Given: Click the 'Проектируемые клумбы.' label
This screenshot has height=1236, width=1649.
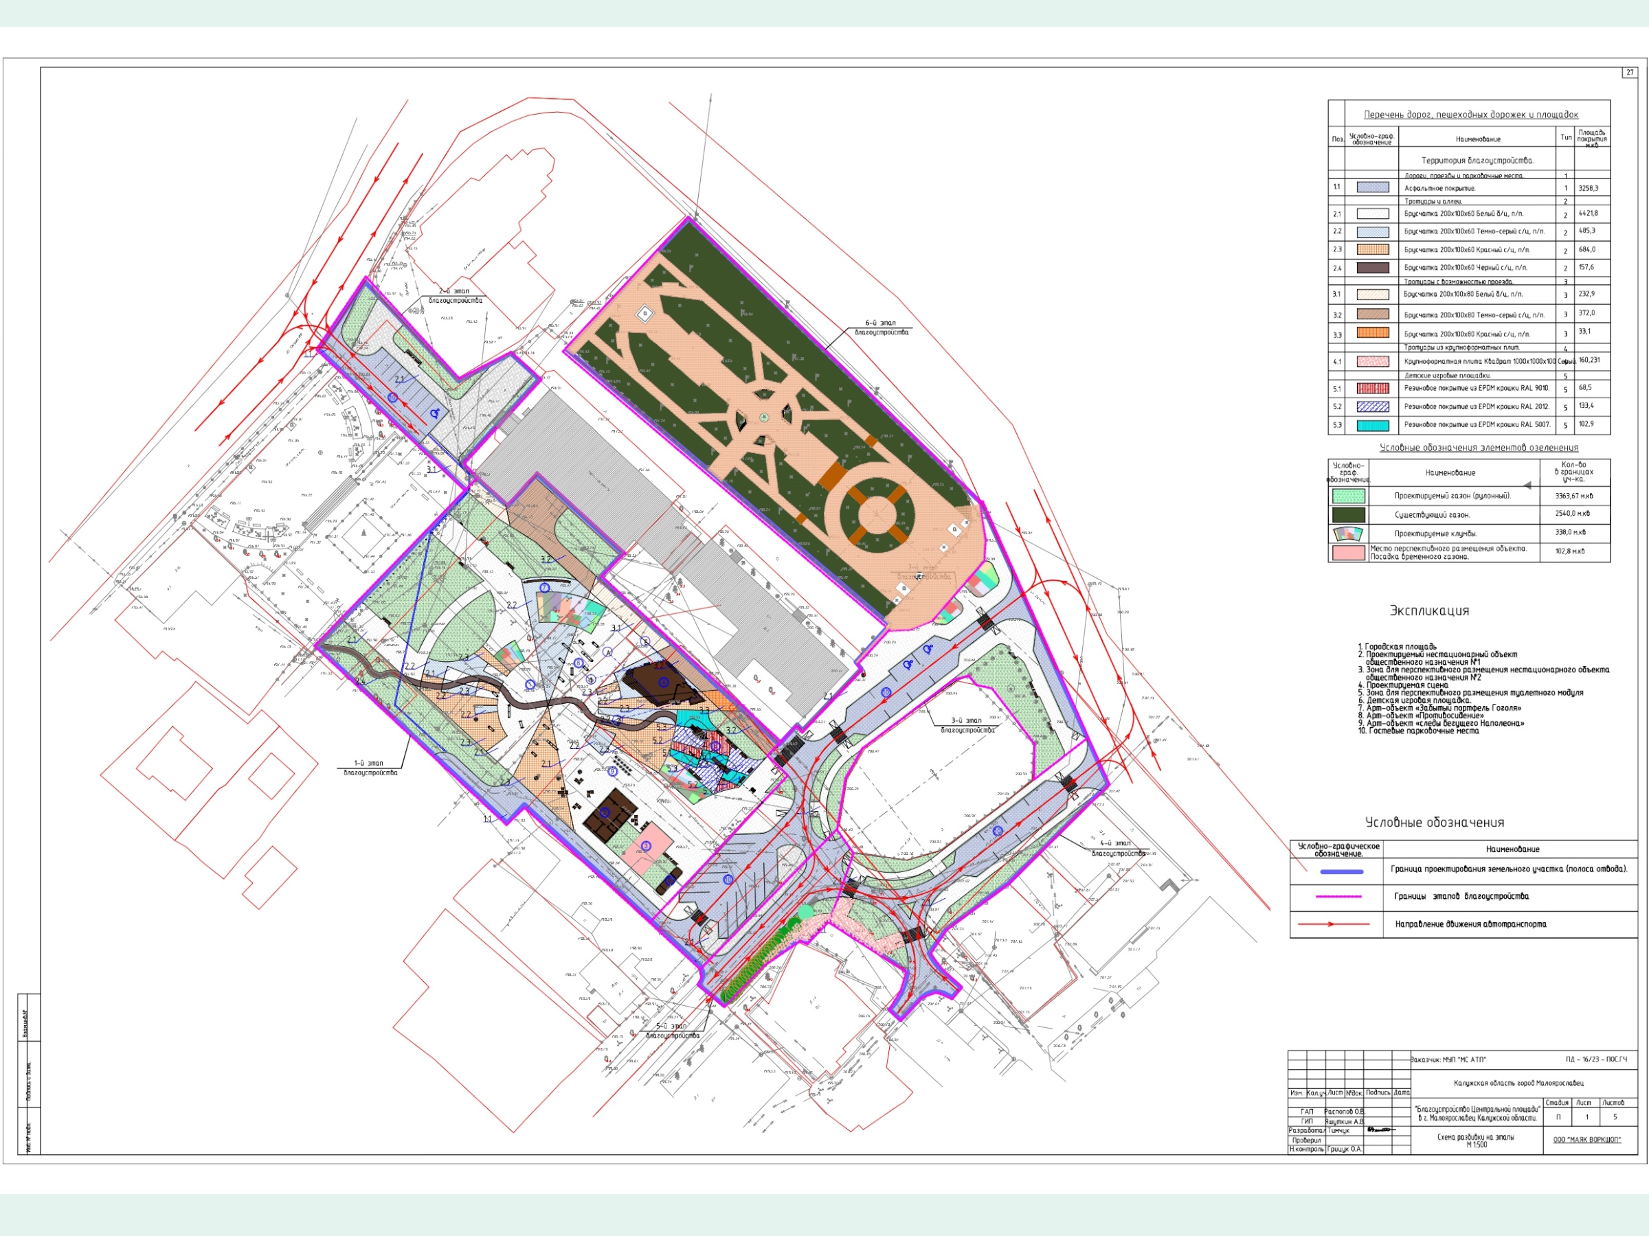Looking at the screenshot, I should point(1436,534).
